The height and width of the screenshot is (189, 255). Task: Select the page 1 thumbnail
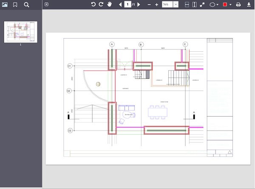[20, 32]
